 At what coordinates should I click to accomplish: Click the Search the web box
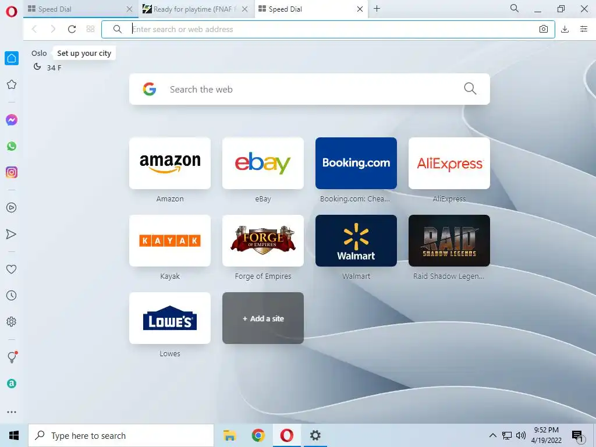click(x=310, y=89)
